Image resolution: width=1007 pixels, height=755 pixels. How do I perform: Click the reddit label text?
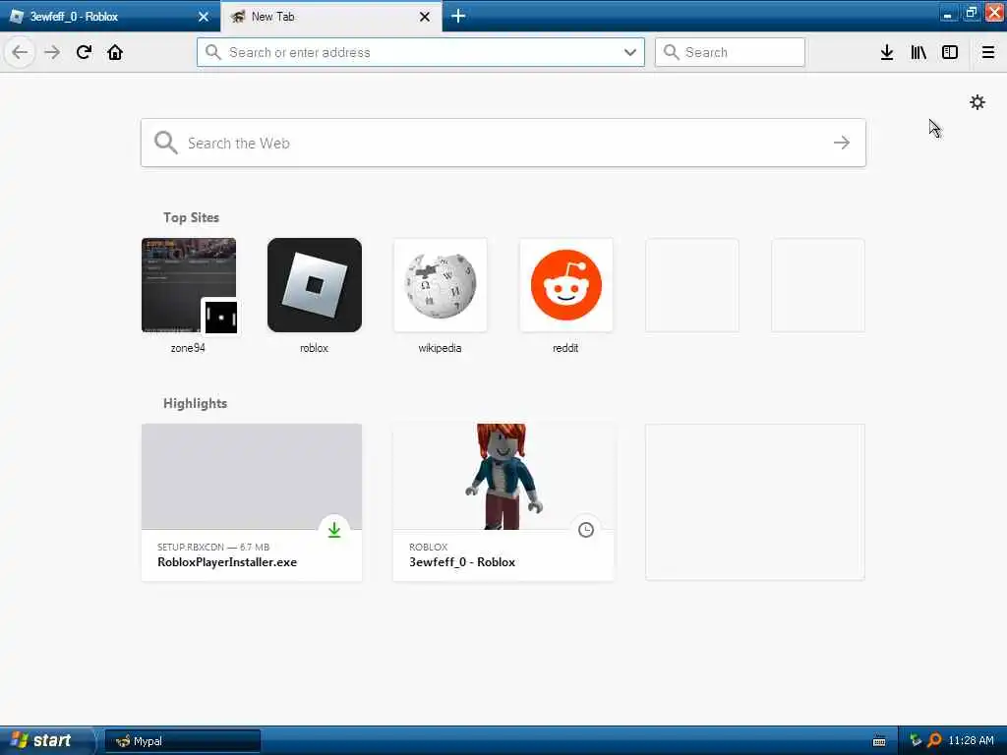click(x=565, y=348)
